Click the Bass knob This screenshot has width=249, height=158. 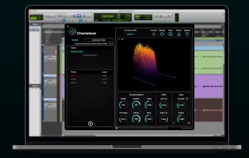(149, 119)
